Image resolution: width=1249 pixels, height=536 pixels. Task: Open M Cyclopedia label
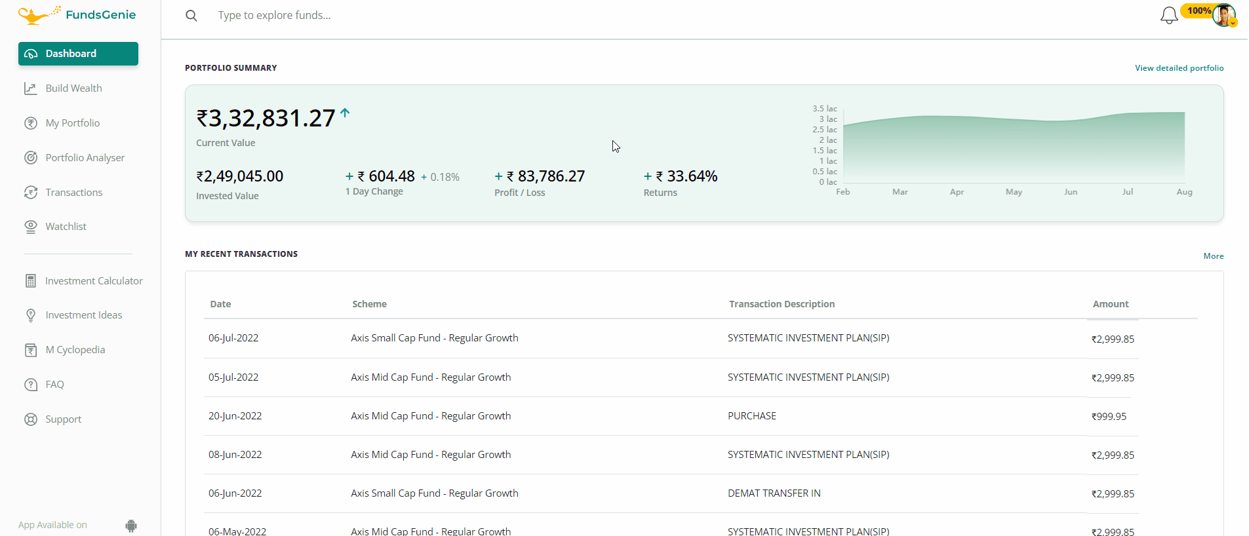(x=75, y=350)
